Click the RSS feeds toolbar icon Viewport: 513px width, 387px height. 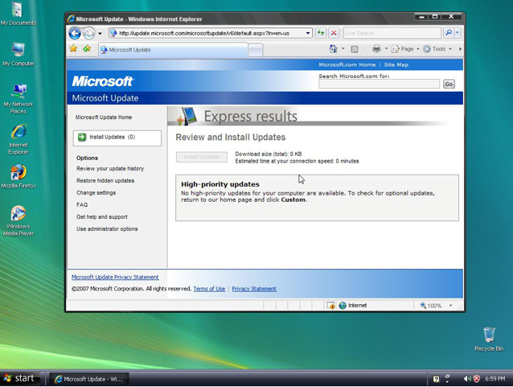(x=355, y=49)
